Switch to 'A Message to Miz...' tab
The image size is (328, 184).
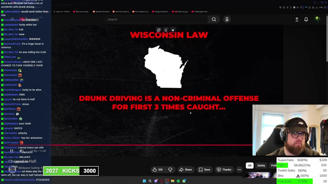[x=200, y=11]
